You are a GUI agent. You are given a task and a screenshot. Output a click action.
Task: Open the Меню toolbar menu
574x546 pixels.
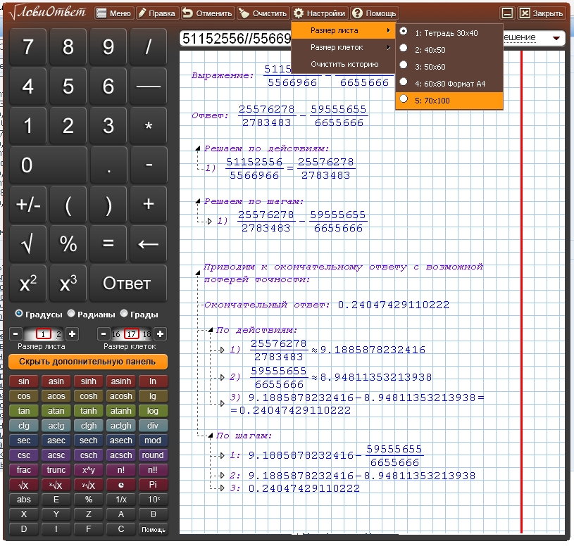tap(113, 13)
